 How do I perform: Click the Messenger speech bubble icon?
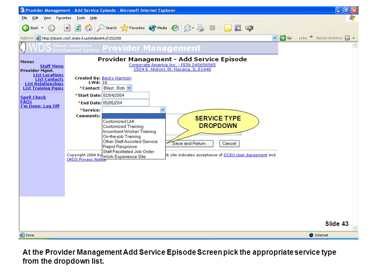[249, 28]
